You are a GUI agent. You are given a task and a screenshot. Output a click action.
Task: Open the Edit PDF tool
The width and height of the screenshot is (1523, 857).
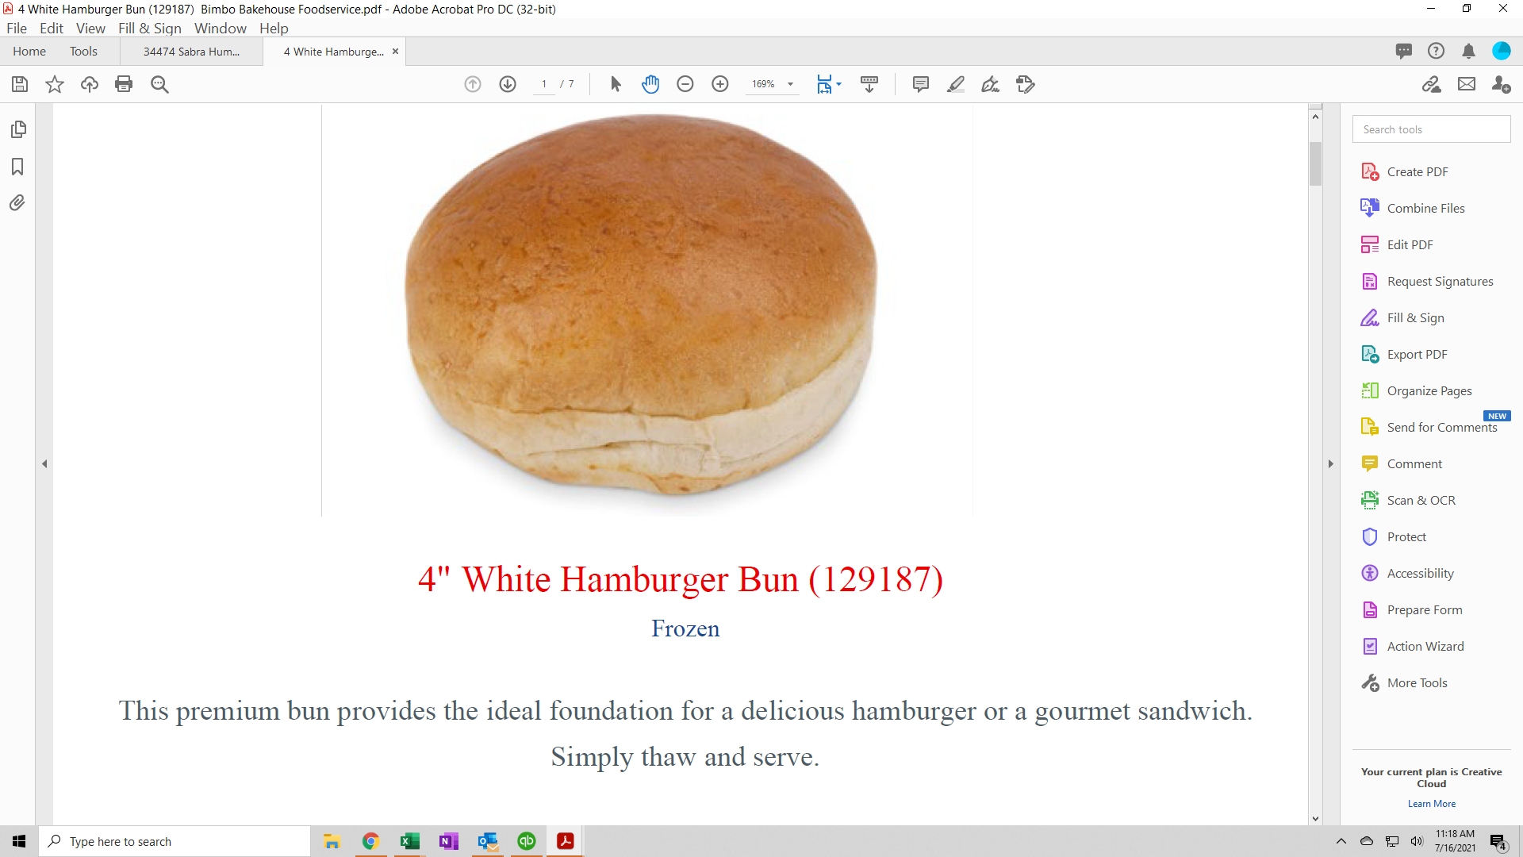[1410, 245]
